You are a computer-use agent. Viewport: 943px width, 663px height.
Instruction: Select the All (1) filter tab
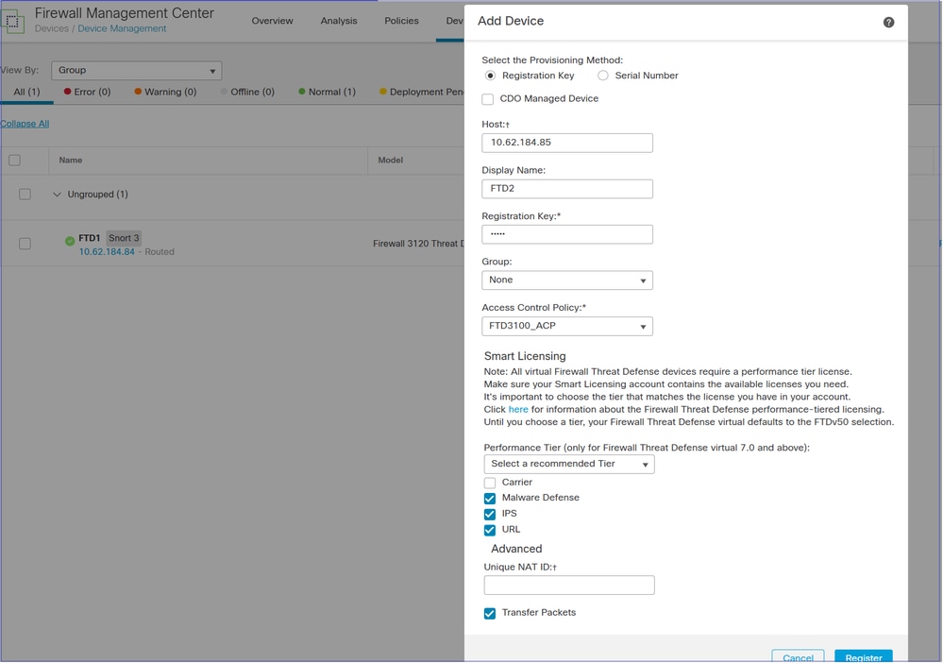[26, 92]
